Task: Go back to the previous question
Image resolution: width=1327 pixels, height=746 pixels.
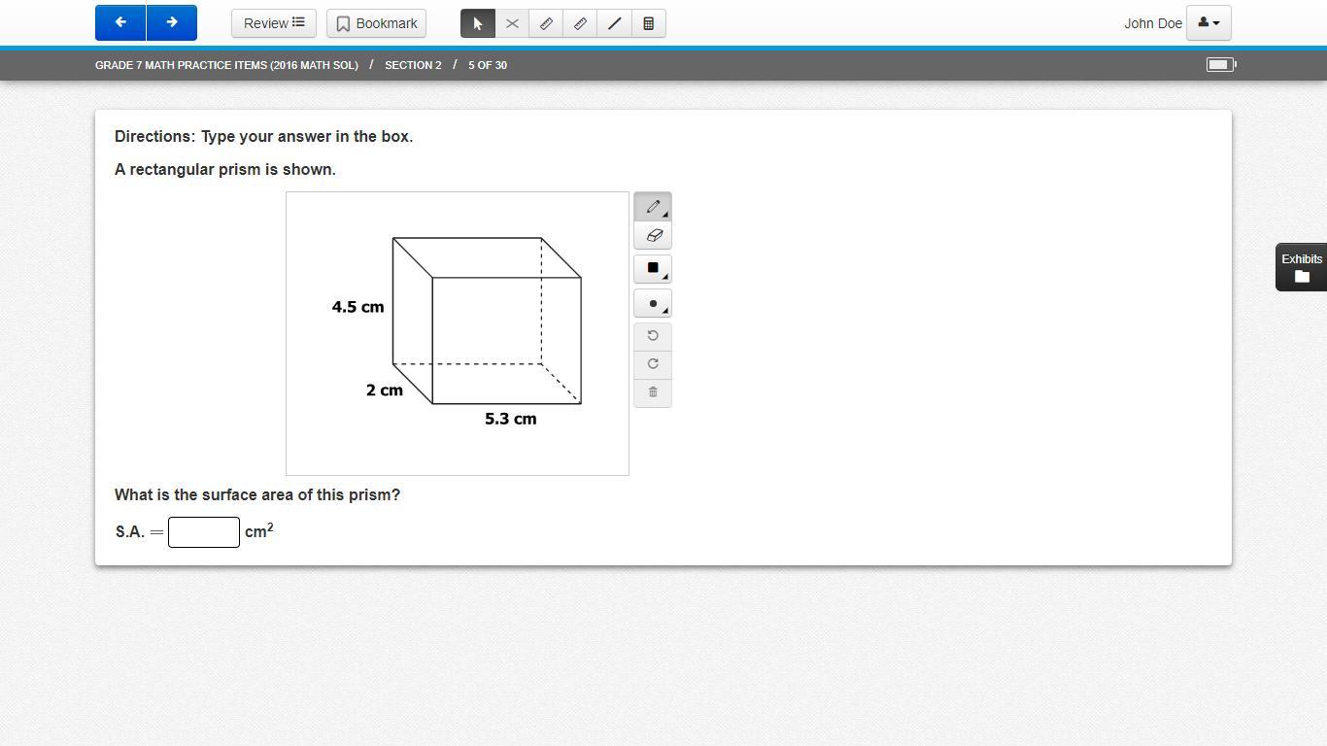Action: click(120, 23)
